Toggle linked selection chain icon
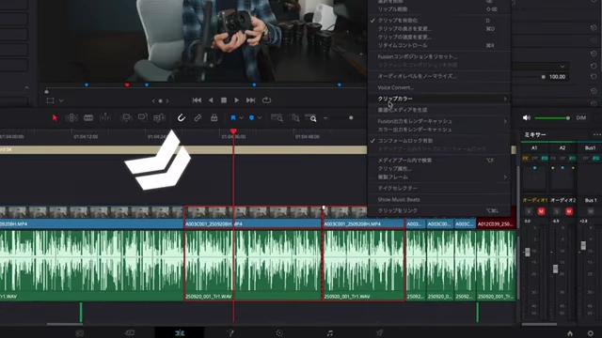This screenshot has width=602, height=338. [x=198, y=118]
